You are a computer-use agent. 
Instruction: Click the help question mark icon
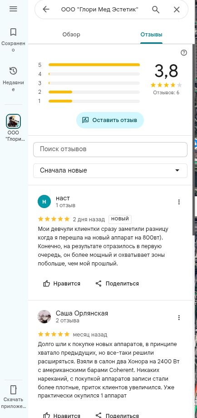[x=184, y=53]
